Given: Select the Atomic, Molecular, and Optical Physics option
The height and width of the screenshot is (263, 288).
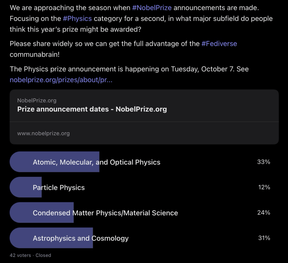Looking at the screenshot, I should (96, 162).
